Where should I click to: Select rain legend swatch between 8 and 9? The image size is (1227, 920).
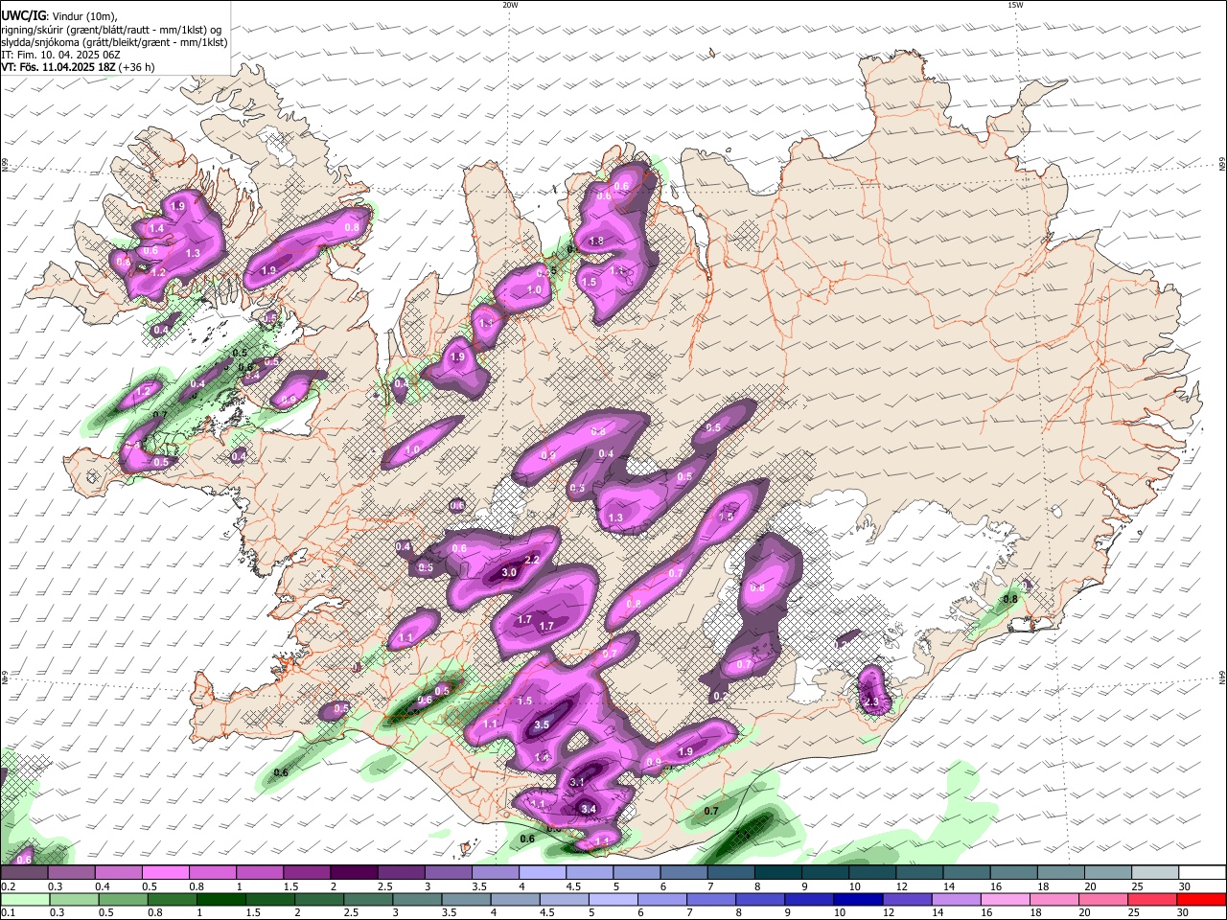[759, 899]
